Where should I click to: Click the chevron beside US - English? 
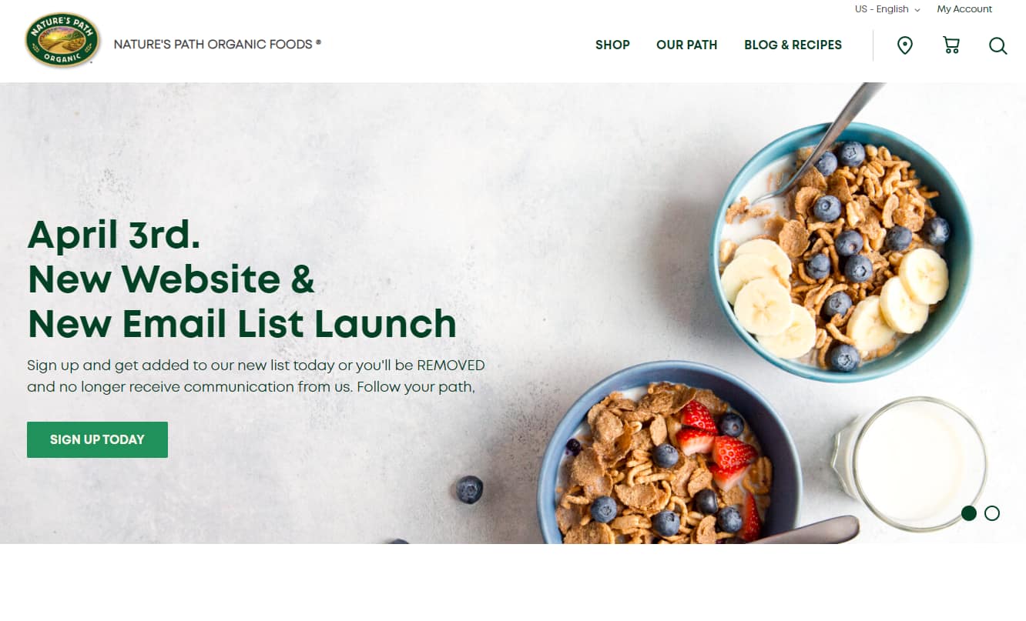coord(917,10)
